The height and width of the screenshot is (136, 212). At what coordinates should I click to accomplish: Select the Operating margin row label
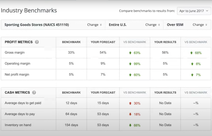[x=17, y=63]
